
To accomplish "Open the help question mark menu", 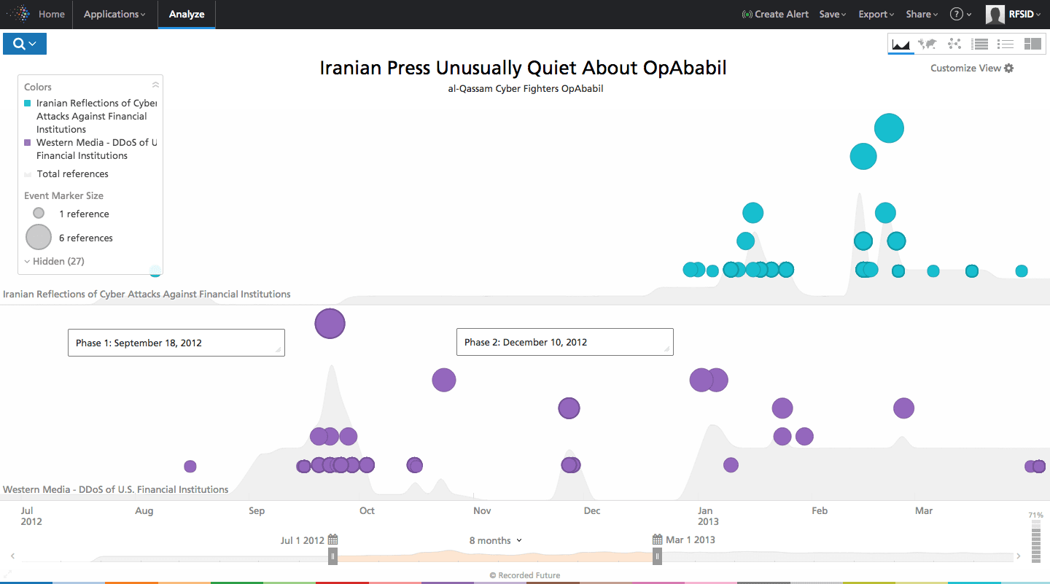I will [960, 14].
